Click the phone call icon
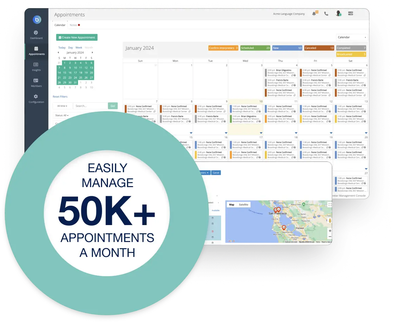The width and height of the screenshot is (394, 322). [326, 14]
